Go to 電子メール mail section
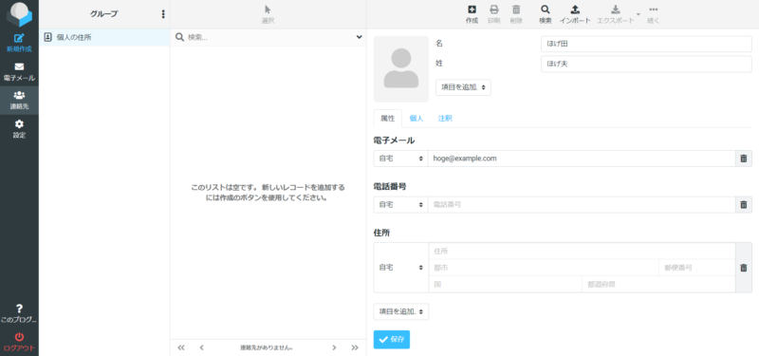Screen dimensions: 759x356 tap(19, 72)
